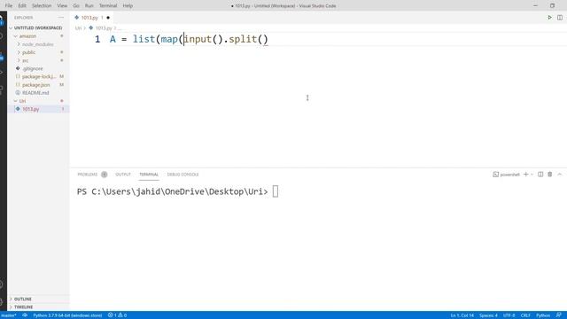Collapse the amazon folder
The image size is (567, 319).
point(27,36)
